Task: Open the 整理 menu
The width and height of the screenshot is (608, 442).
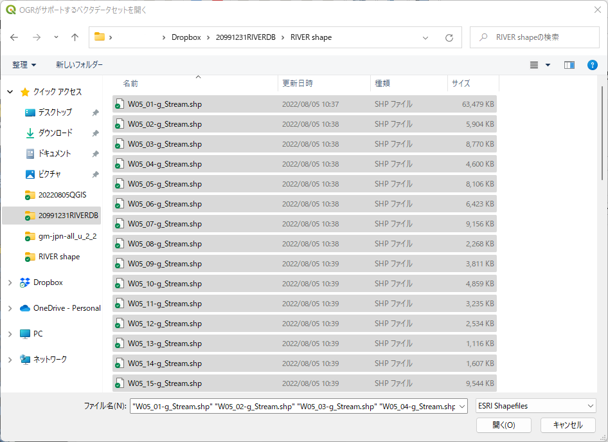Action: click(x=24, y=65)
